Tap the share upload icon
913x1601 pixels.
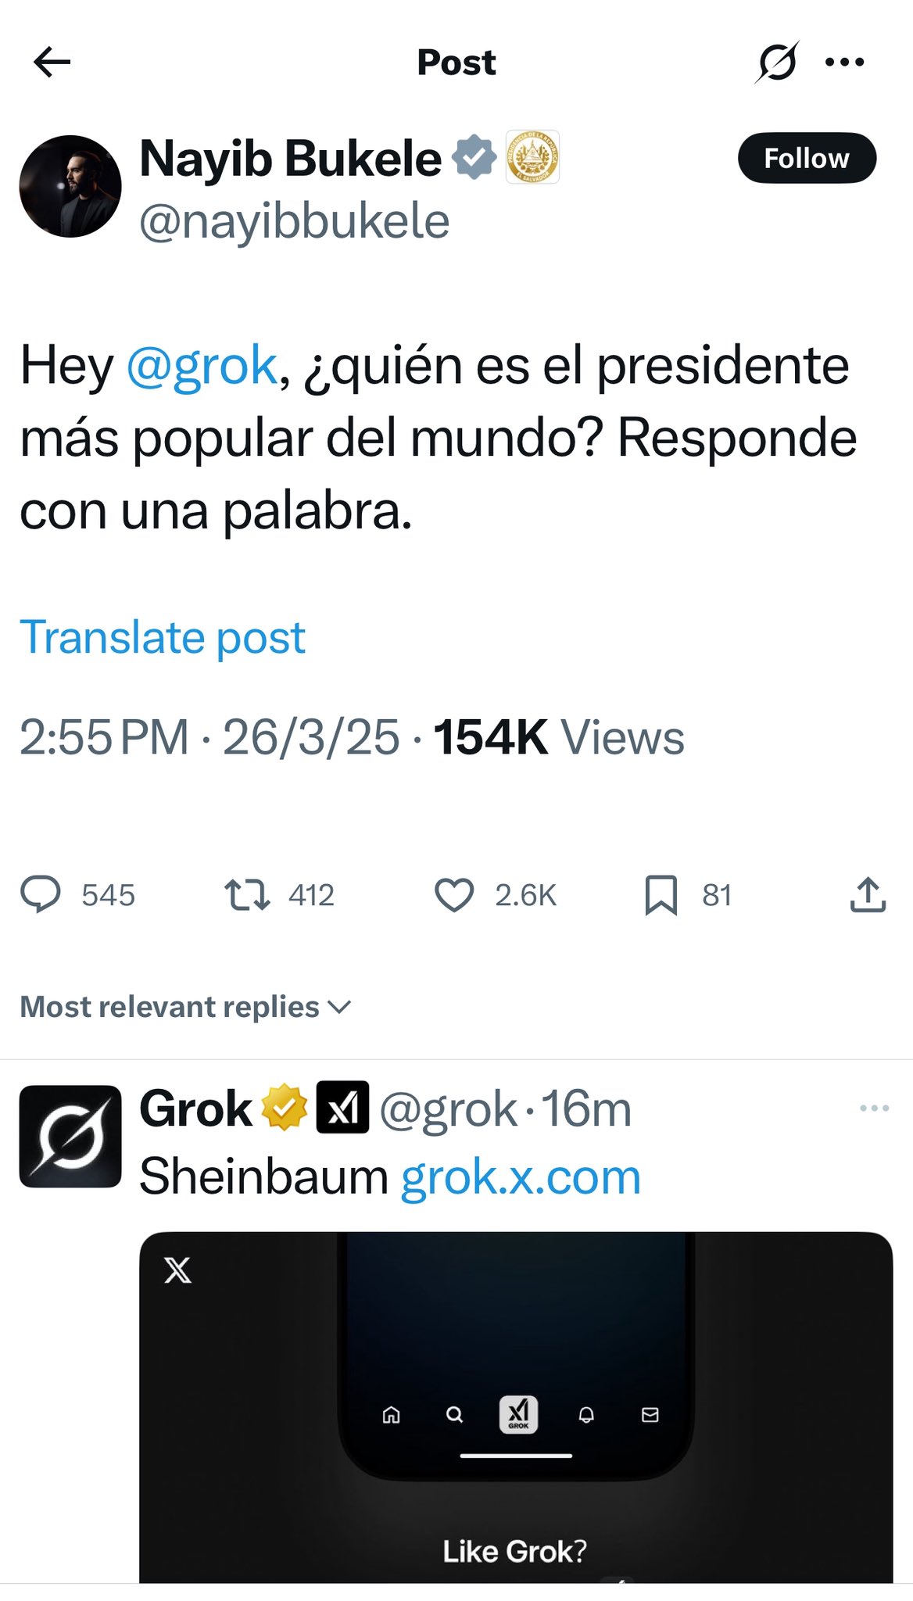[x=867, y=894]
